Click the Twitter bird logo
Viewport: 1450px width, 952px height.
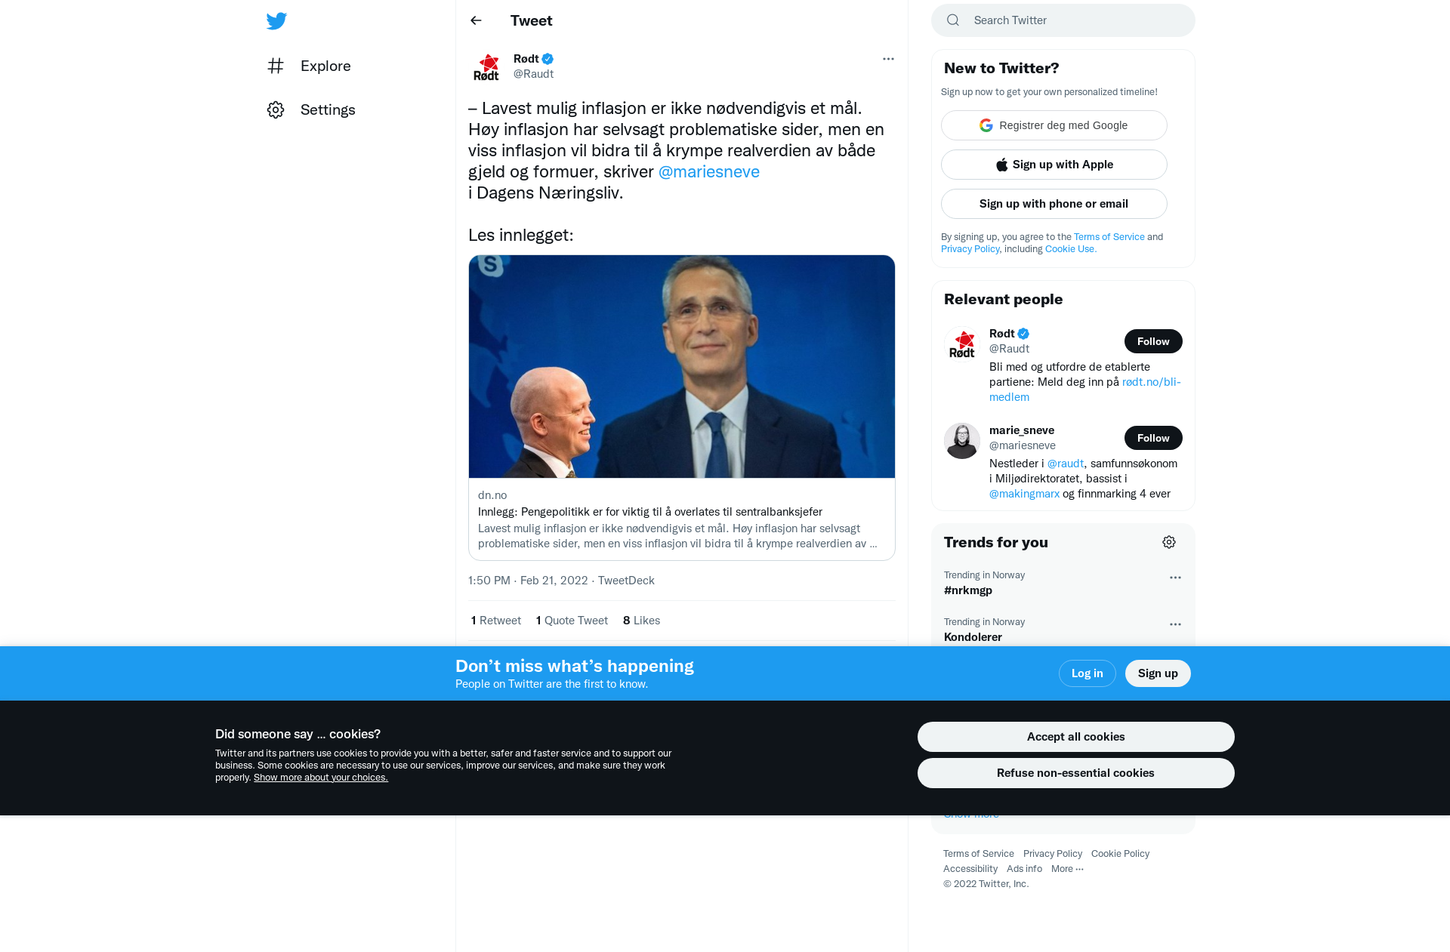pyautogui.click(x=276, y=20)
